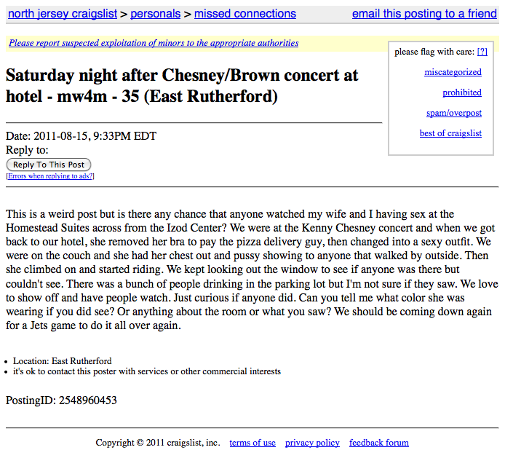Visit the feedback forum footer link
Image resolution: width=505 pixels, height=458 pixels.
[x=379, y=443]
